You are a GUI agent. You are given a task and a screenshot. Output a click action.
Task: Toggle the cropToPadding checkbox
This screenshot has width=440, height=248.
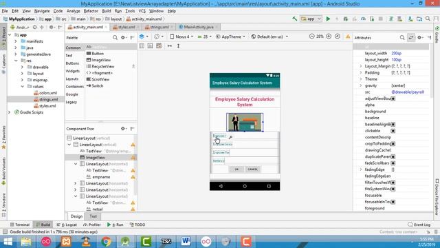393,144
